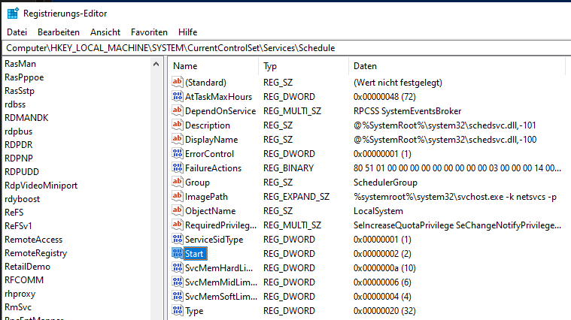Viewport: 571px width, 320px height.
Task: Select the rdbss key in the tree
Action: point(15,104)
